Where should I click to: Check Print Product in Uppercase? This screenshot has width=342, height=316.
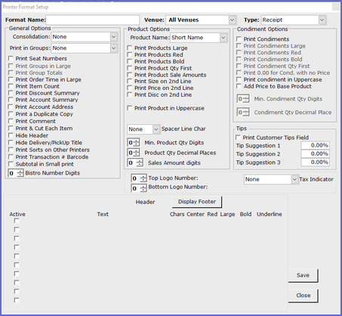point(130,108)
